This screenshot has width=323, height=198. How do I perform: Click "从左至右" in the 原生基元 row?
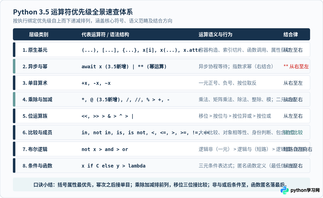pyautogui.click(x=293, y=50)
